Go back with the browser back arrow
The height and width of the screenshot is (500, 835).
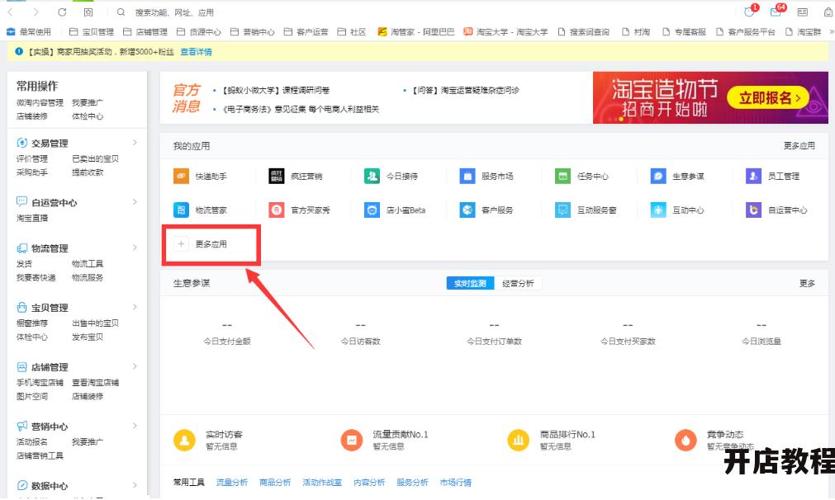pyautogui.click(x=10, y=12)
